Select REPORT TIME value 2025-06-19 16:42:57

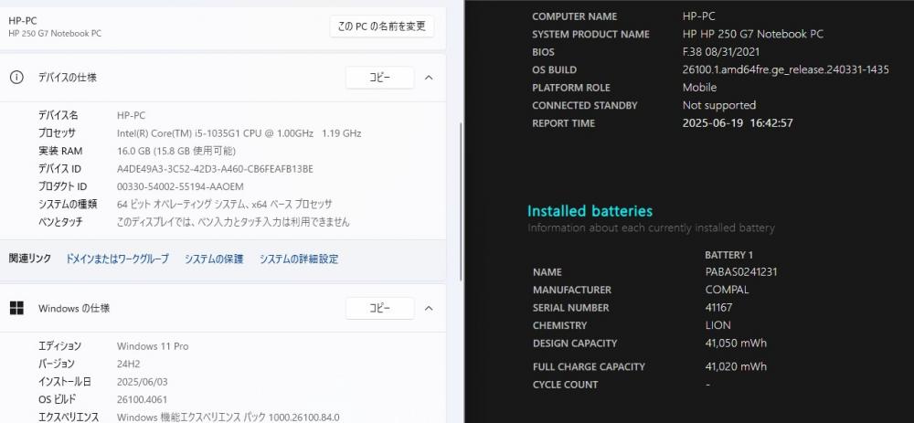738,123
